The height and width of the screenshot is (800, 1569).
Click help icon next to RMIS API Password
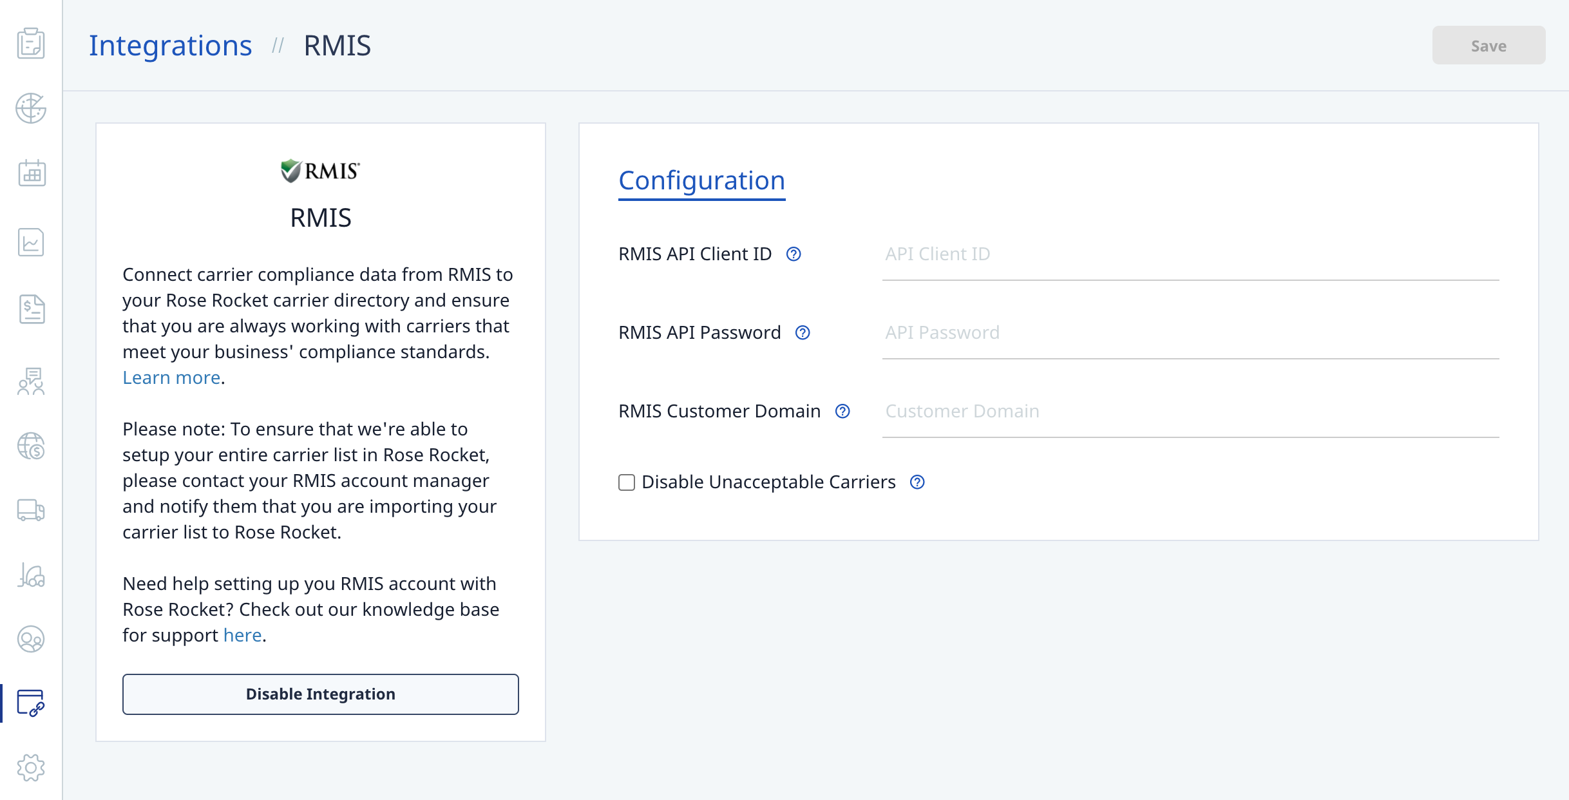803,333
